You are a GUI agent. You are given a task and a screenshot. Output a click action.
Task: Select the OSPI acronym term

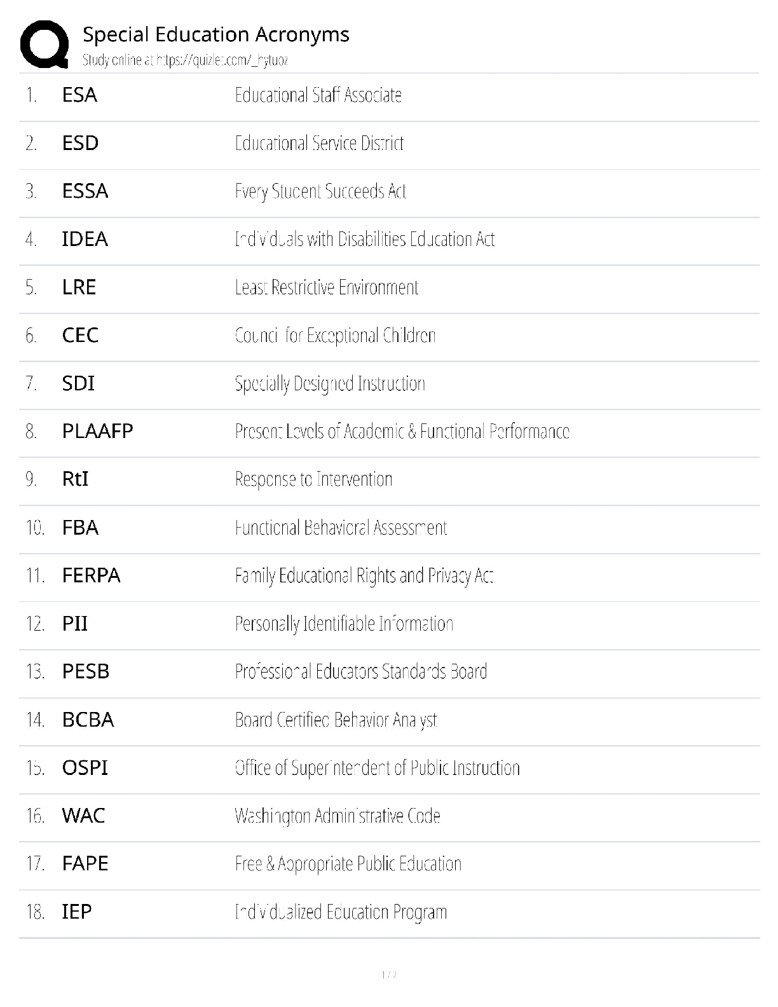coord(85,767)
